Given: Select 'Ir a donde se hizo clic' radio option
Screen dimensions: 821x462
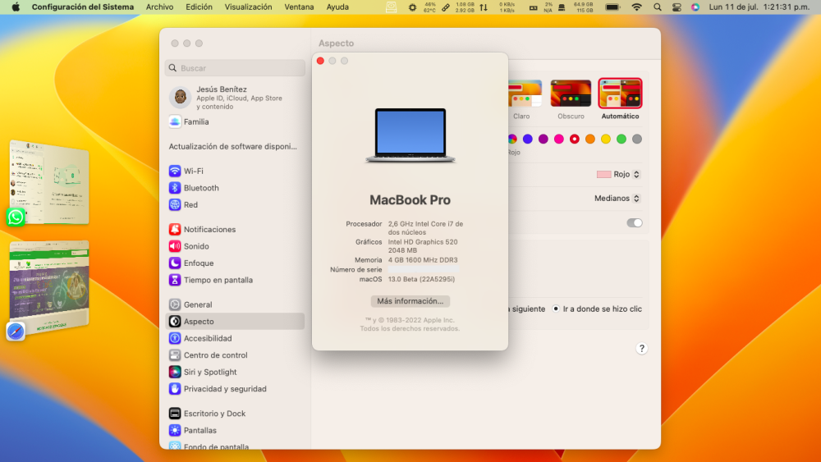Looking at the screenshot, I should pyautogui.click(x=556, y=309).
